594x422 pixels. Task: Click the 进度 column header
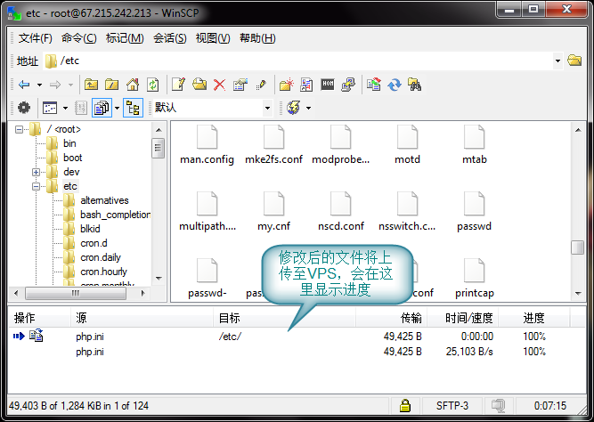pos(534,318)
